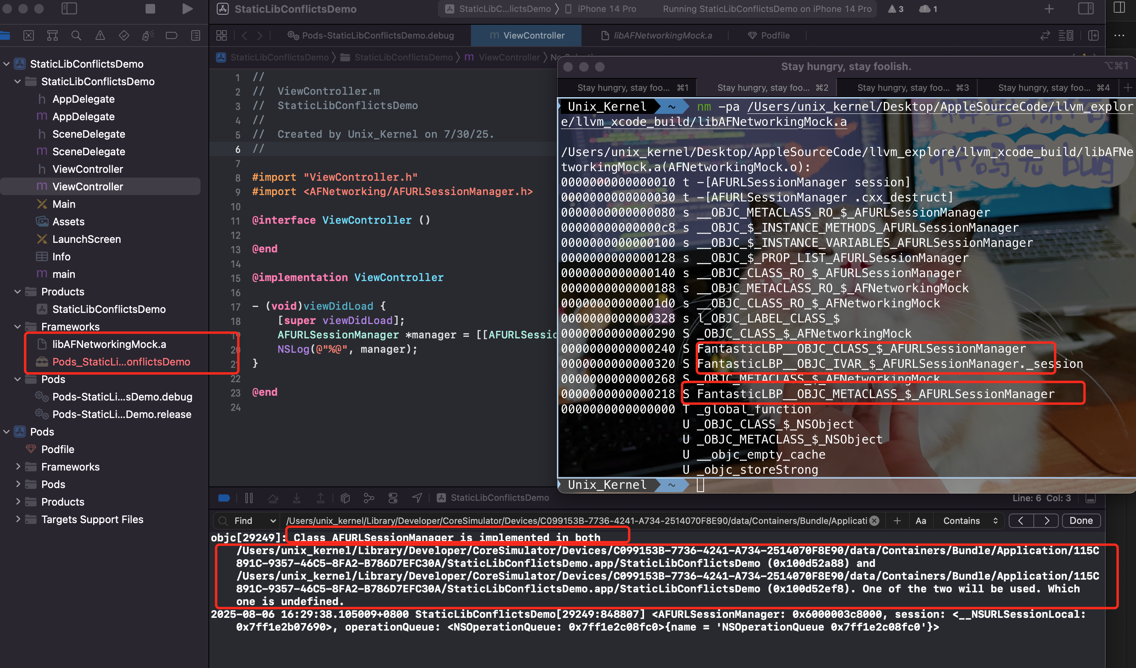Click the Step Over debugger icon
This screenshot has width=1136, height=668.
pos(273,498)
